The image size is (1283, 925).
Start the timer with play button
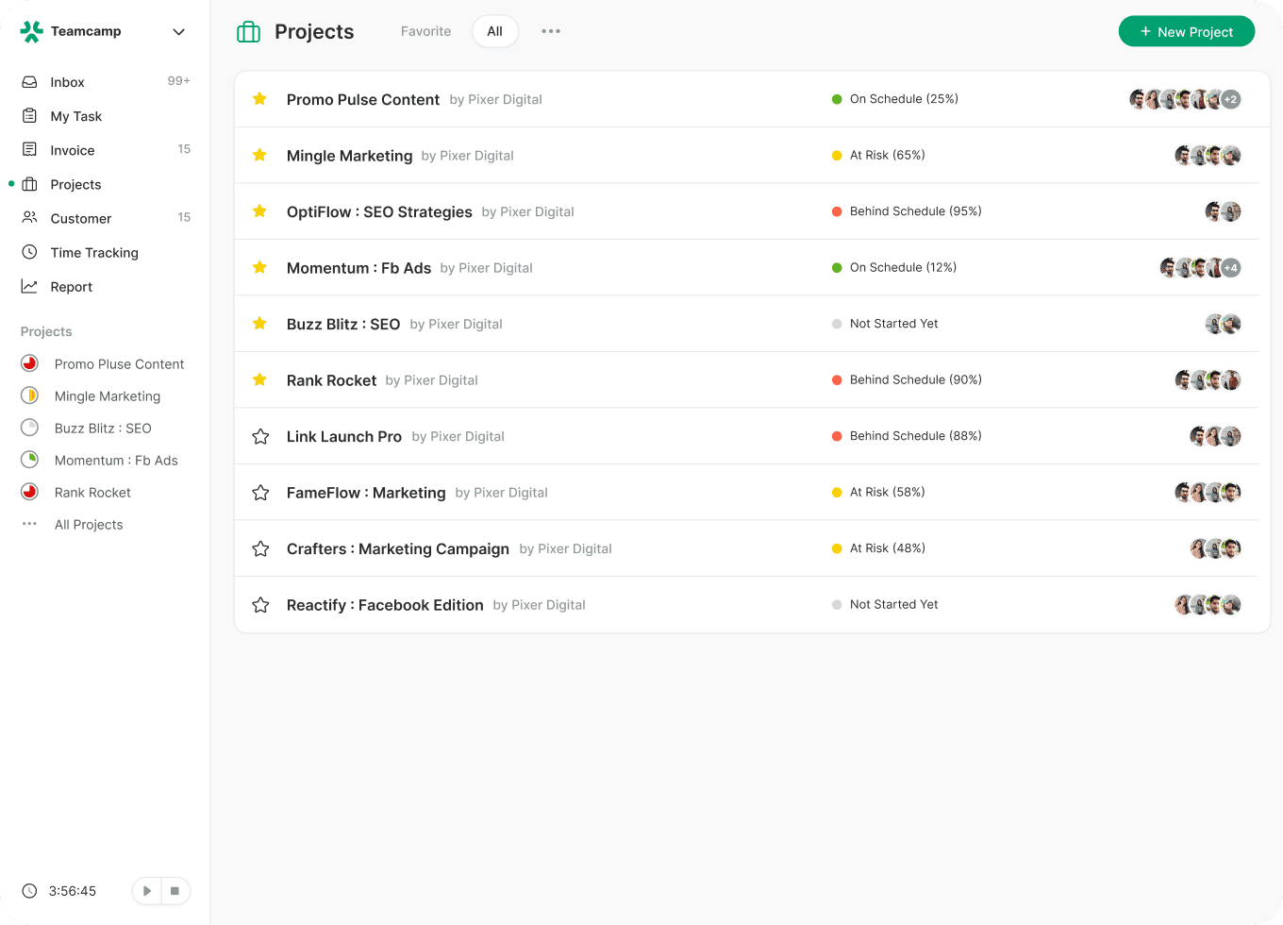(147, 891)
